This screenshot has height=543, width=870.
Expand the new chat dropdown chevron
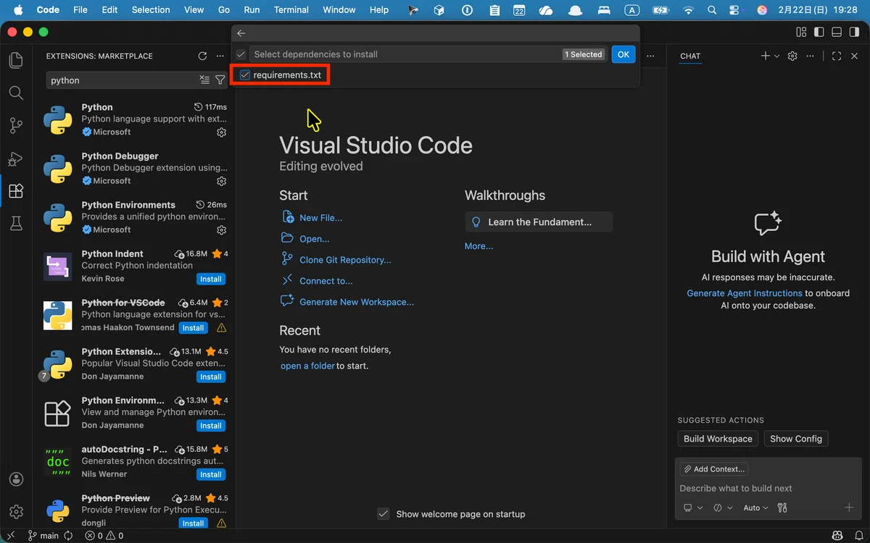(776, 56)
